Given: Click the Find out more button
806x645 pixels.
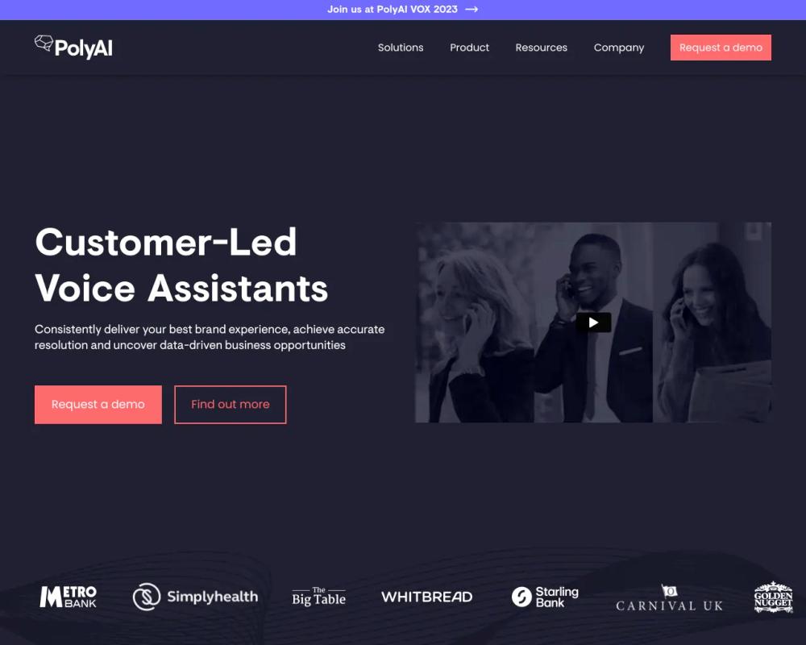Looking at the screenshot, I should (231, 404).
